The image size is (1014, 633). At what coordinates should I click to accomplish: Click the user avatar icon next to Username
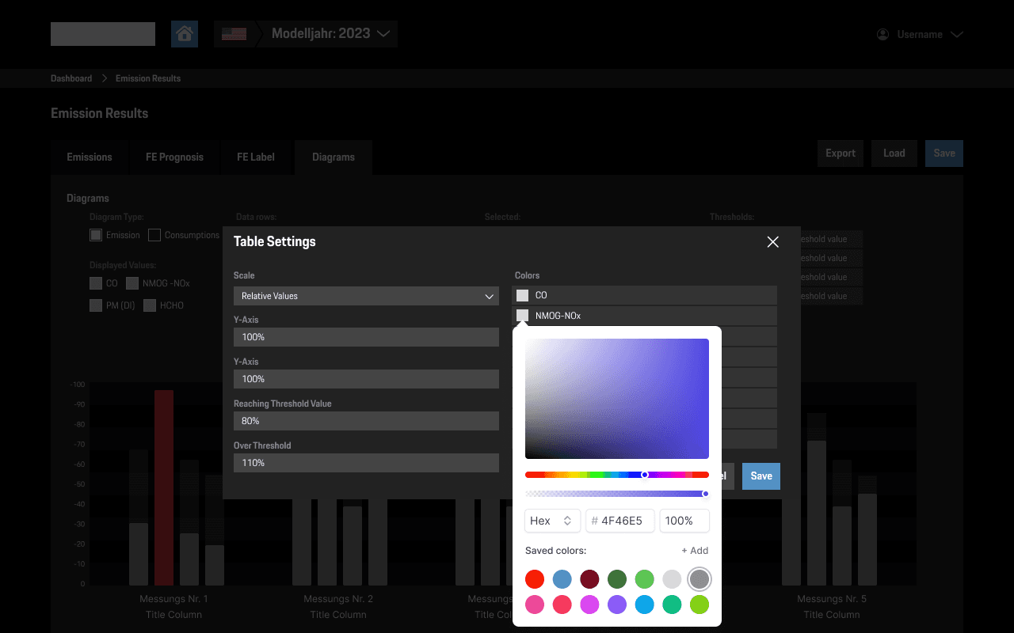pyautogui.click(x=882, y=34)
